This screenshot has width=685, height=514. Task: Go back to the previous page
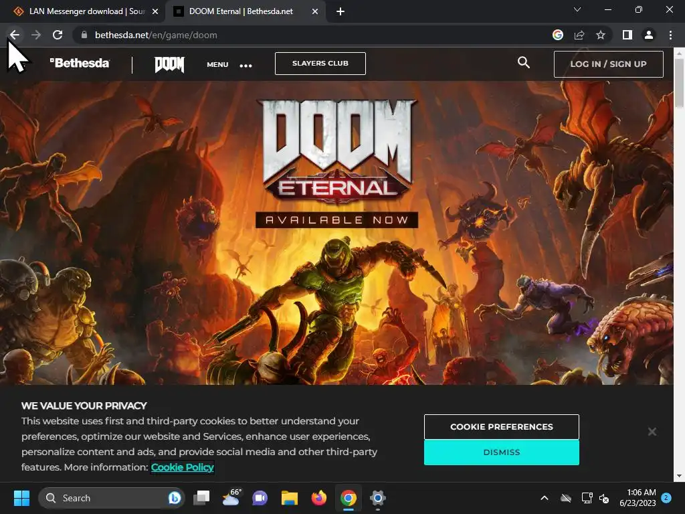coord(15,35)
